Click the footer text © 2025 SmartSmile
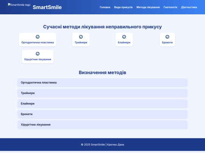This screenshot has width=205, height=153. tap(93, 145)
